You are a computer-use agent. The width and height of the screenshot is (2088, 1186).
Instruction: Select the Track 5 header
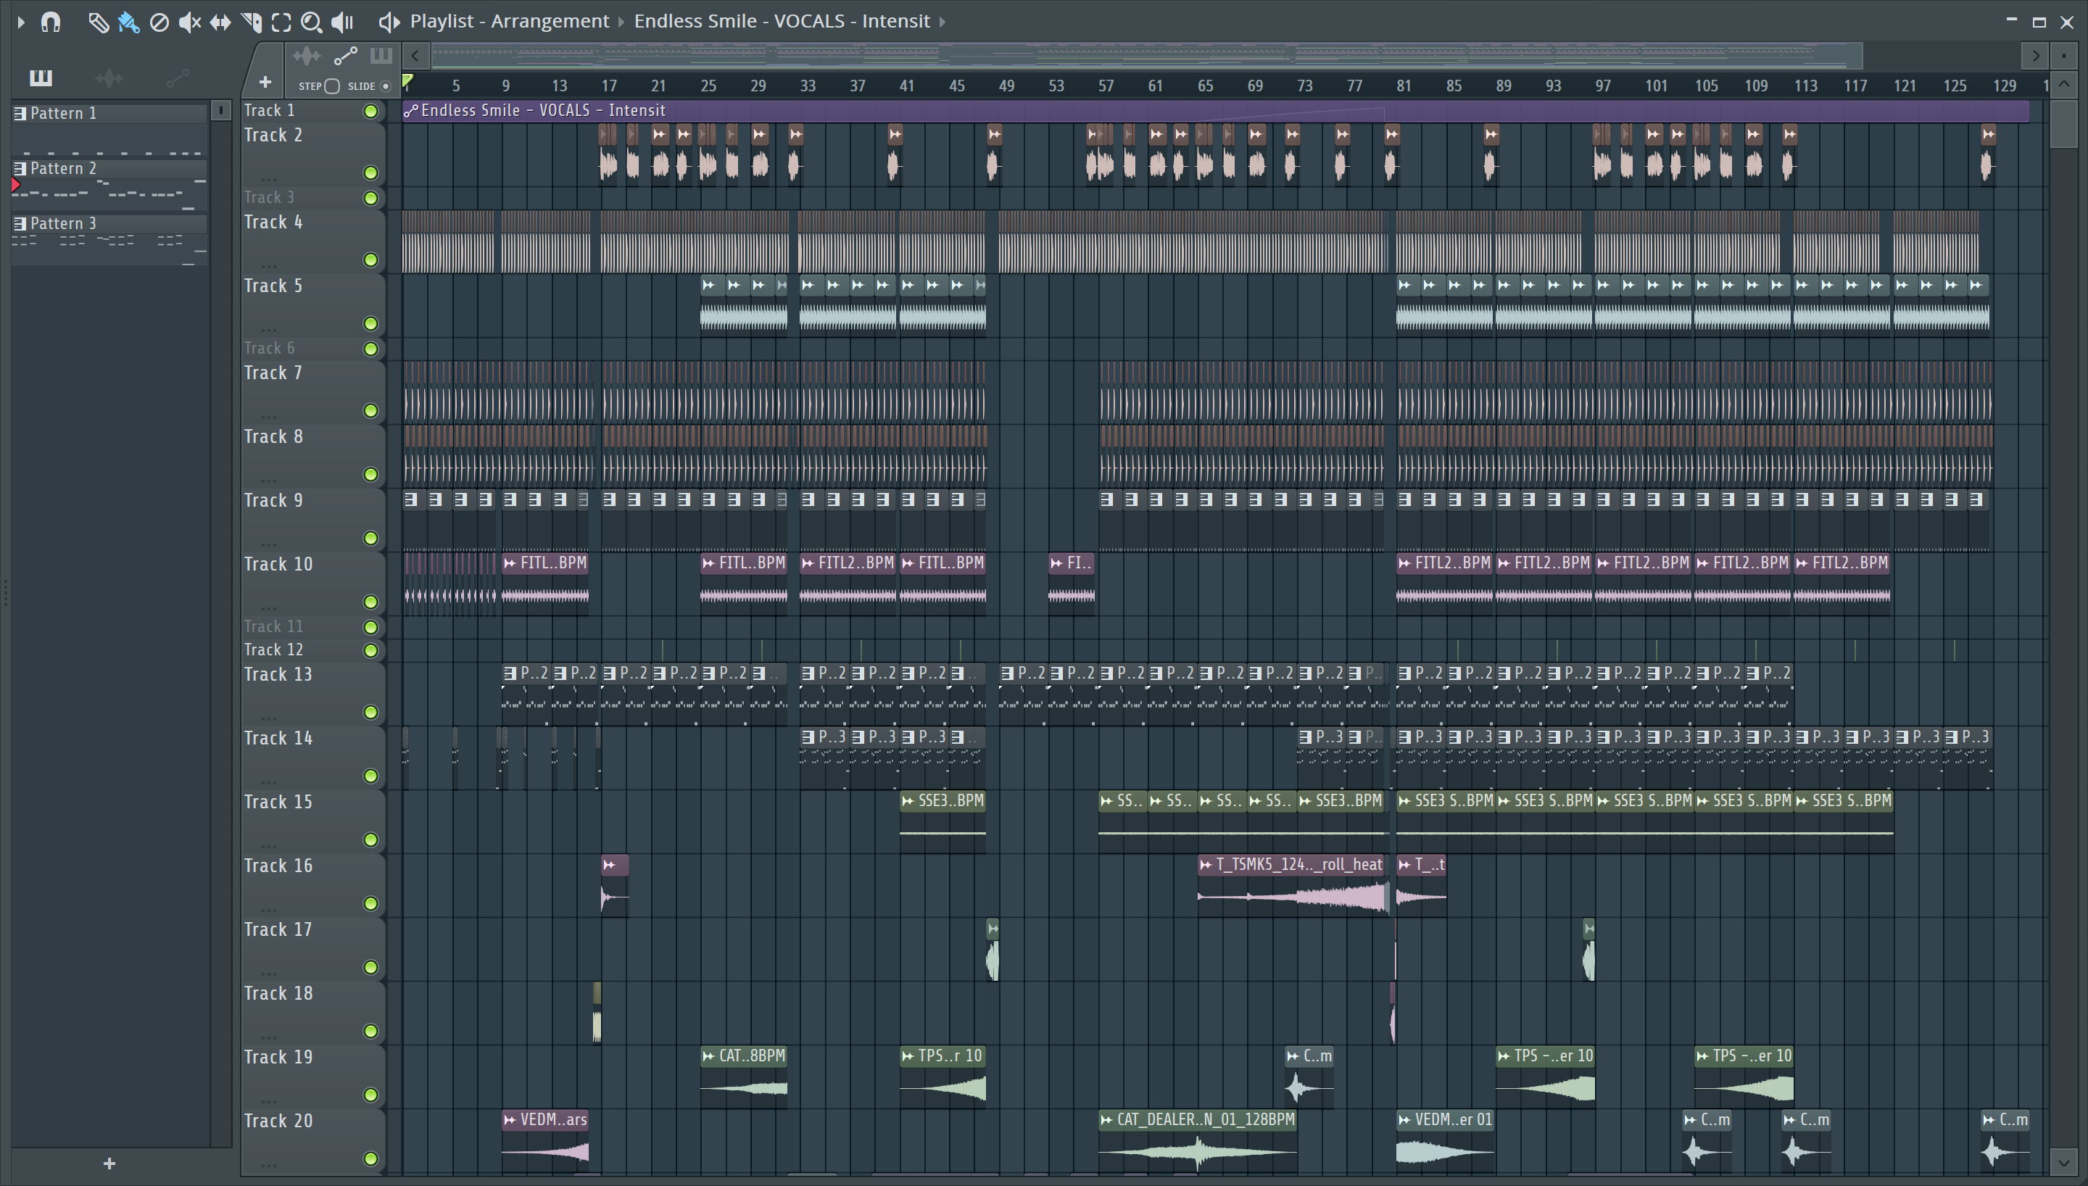coord(312,305)
